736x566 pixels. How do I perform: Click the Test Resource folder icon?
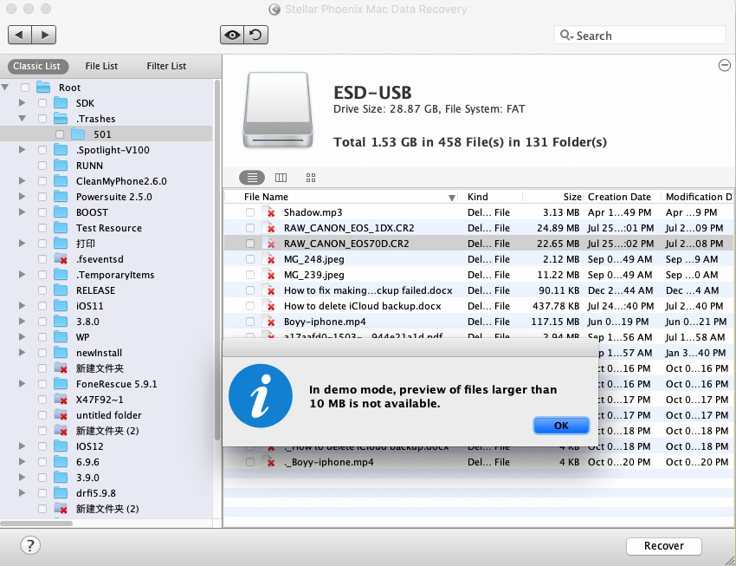61,227
